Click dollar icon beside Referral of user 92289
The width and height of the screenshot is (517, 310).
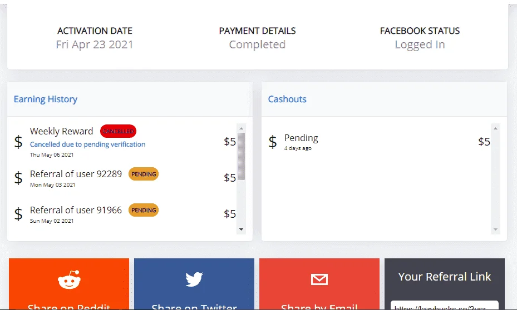(x=18, y=178)
